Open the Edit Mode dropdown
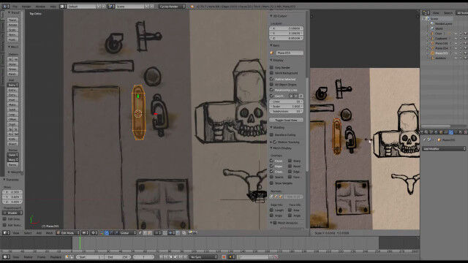Image resolution: width=468 pixels, height=263 pixels. pos(68,233)
